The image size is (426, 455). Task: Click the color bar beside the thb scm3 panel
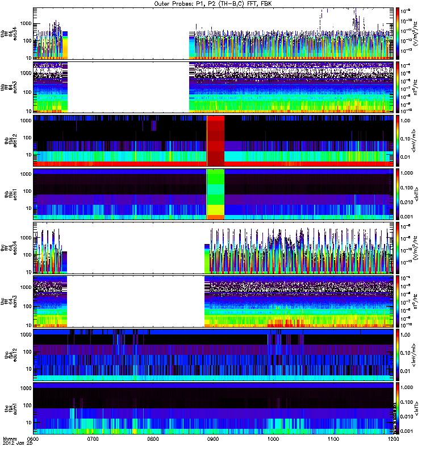[x=398, y=87]
